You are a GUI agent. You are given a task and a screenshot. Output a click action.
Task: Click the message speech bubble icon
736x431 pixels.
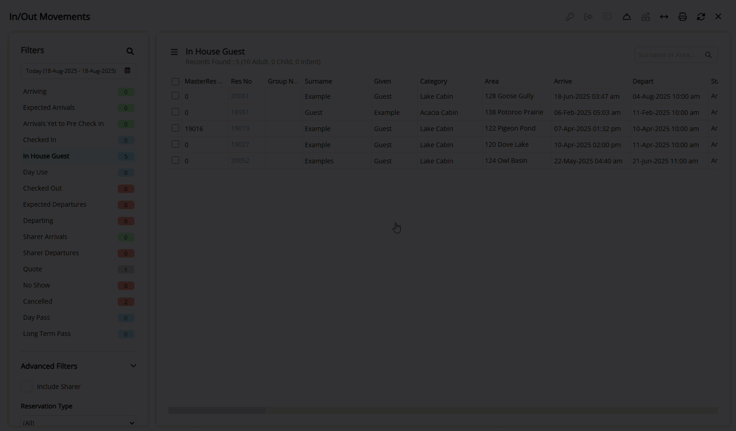click(607, 17)
